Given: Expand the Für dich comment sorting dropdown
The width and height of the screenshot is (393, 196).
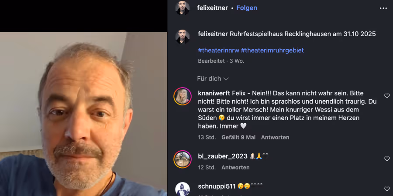Looking at the screenshot, I should [213, 79].
